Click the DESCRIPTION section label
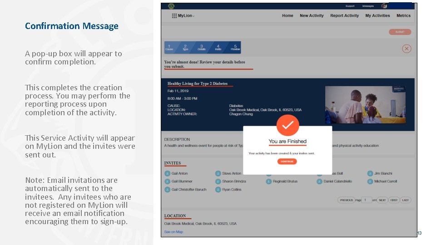The image size is (436, 245). [177, 139]
